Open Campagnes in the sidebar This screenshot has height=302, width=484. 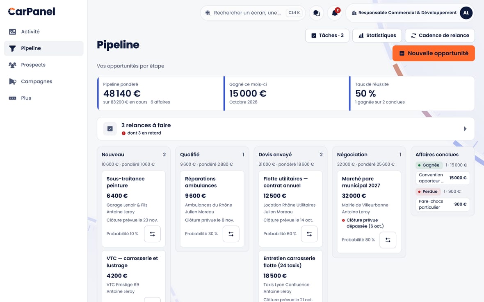43,81
